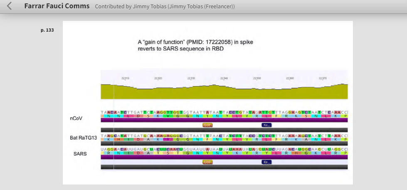Image resolution: width=407 pixels, height=190 pixels.
Task: Click the nCoV row GoF marker
Action: [x=207, y=125]
